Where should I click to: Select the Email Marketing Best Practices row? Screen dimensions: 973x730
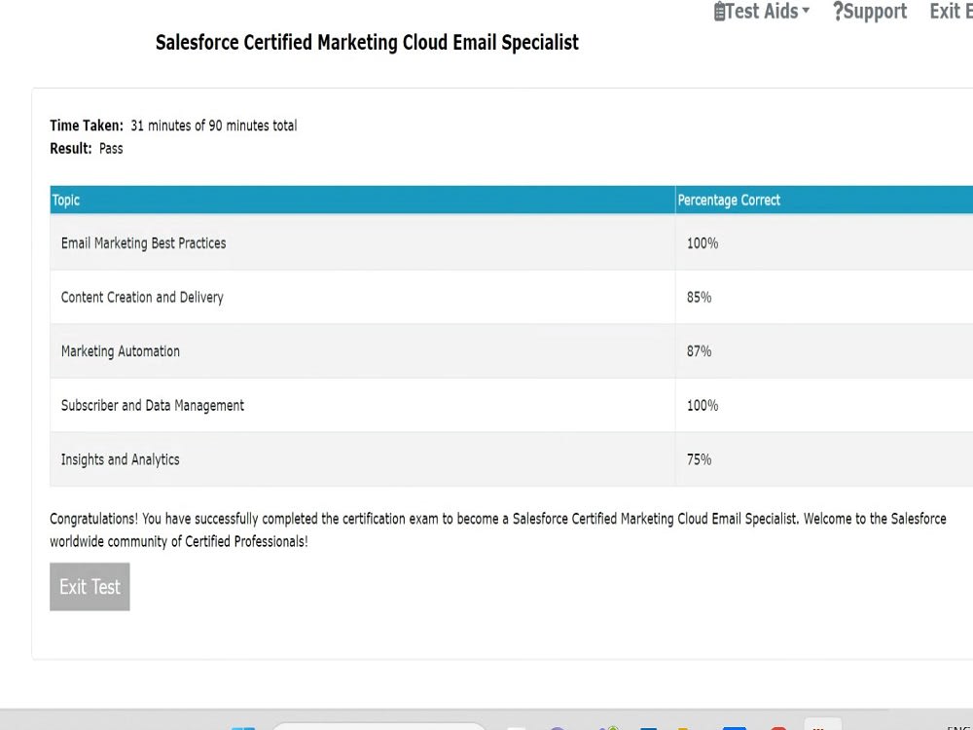point(512,242)
